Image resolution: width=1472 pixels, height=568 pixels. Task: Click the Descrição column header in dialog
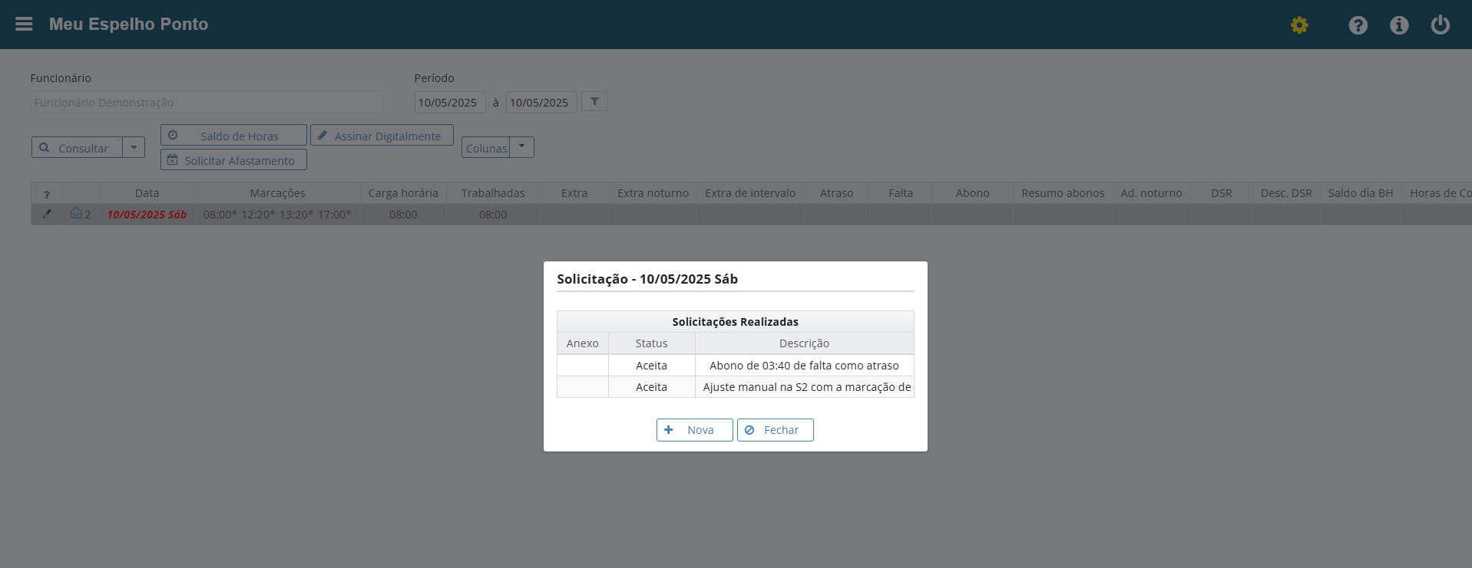804,343
